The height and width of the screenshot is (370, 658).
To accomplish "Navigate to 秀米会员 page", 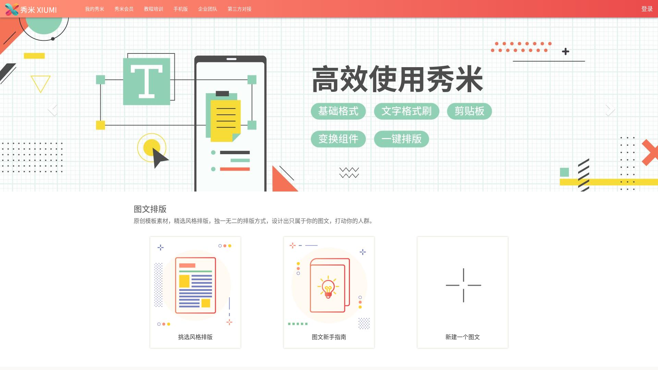I will point(124,9).
